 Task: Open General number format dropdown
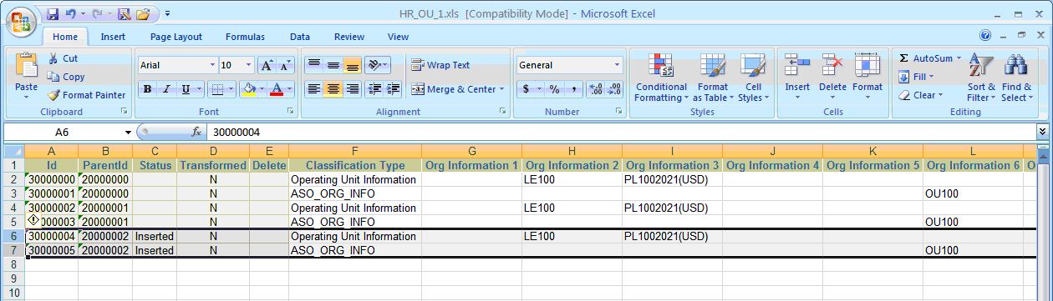618,65
